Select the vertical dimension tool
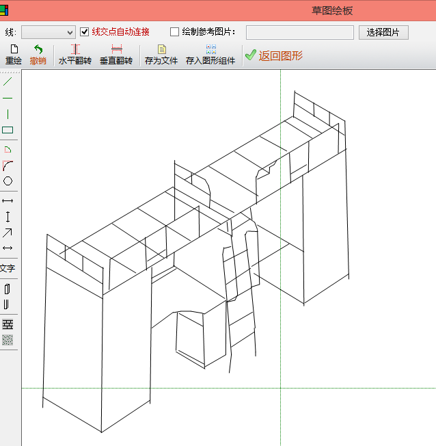Viewport: 436px width, 446px height. pos(8,217)
